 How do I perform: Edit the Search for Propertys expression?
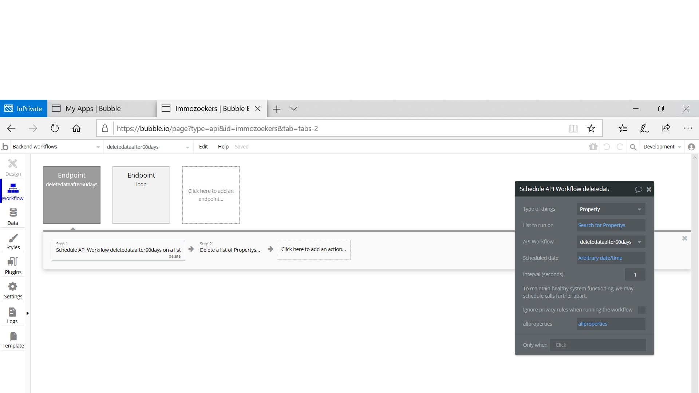click(x=611, y=225)
